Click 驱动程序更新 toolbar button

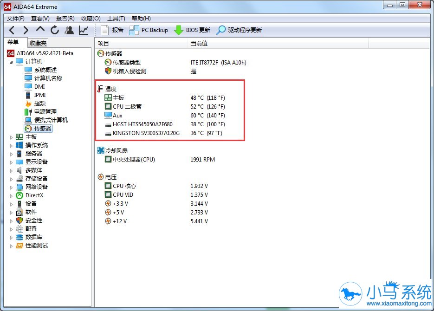tap(239, 30)
